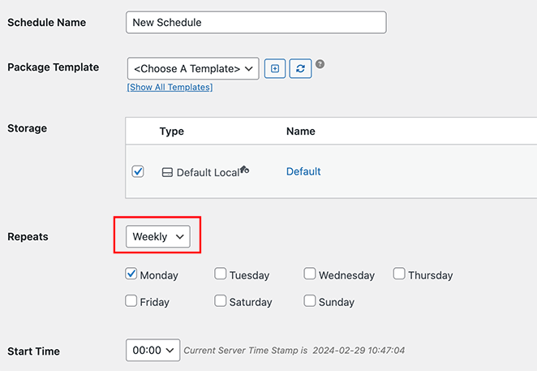Tick the Wednesday checkbox
This screenshot has height=371, width=537.
click(310, 274)
